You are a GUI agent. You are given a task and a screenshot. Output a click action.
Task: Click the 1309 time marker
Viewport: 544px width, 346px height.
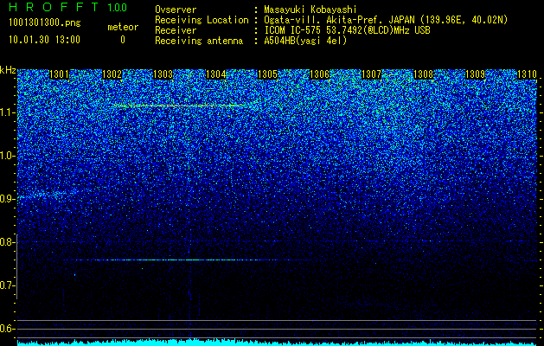pos(475,74)
